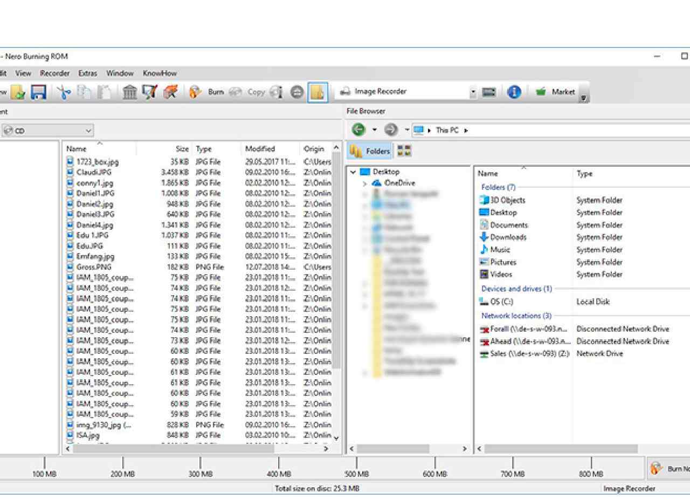Click the Burn Now button
This screenshot has width=690, height=499.
coord(668,468)
